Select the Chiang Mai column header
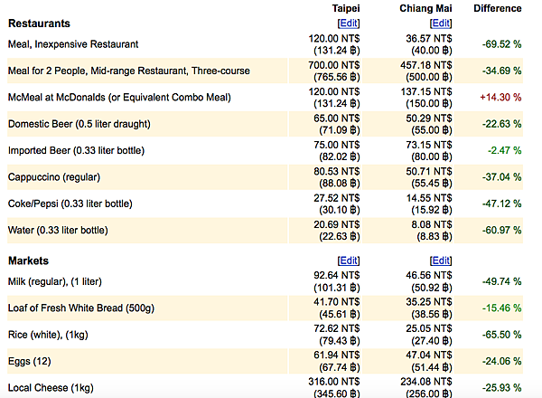 tap(427, 9)
